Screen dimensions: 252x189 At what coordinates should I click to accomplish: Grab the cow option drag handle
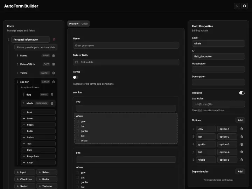point(193,129)
